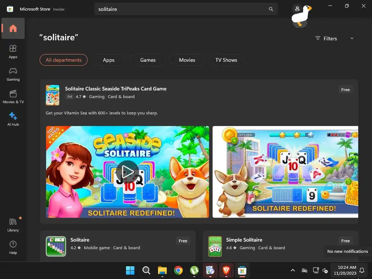Open the AI Hub section
372x279 pixels.
pos(13,119)
